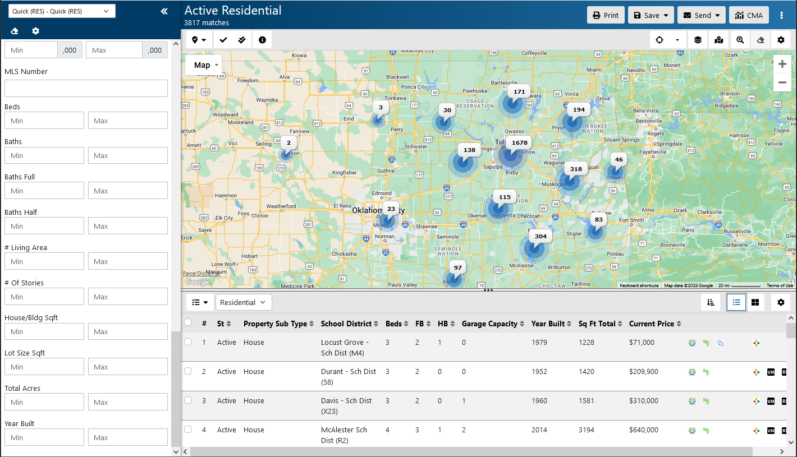Open the Quick (RES) search dropdown

(x=62, y=11)
